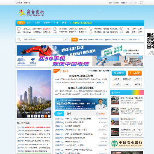The width and height of the screenshot is (154, 154).
Task: Open the wrench and screwdriver tools icon
Action: [x=121, y=29]
